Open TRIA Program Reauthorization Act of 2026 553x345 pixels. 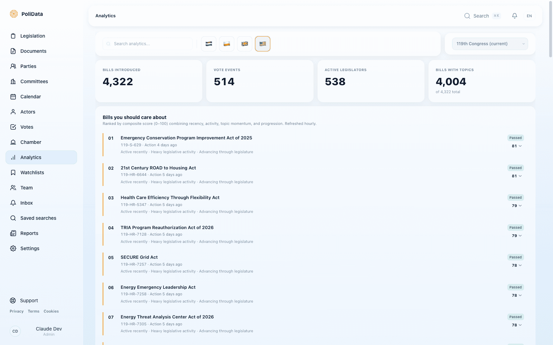coord(167,227)
